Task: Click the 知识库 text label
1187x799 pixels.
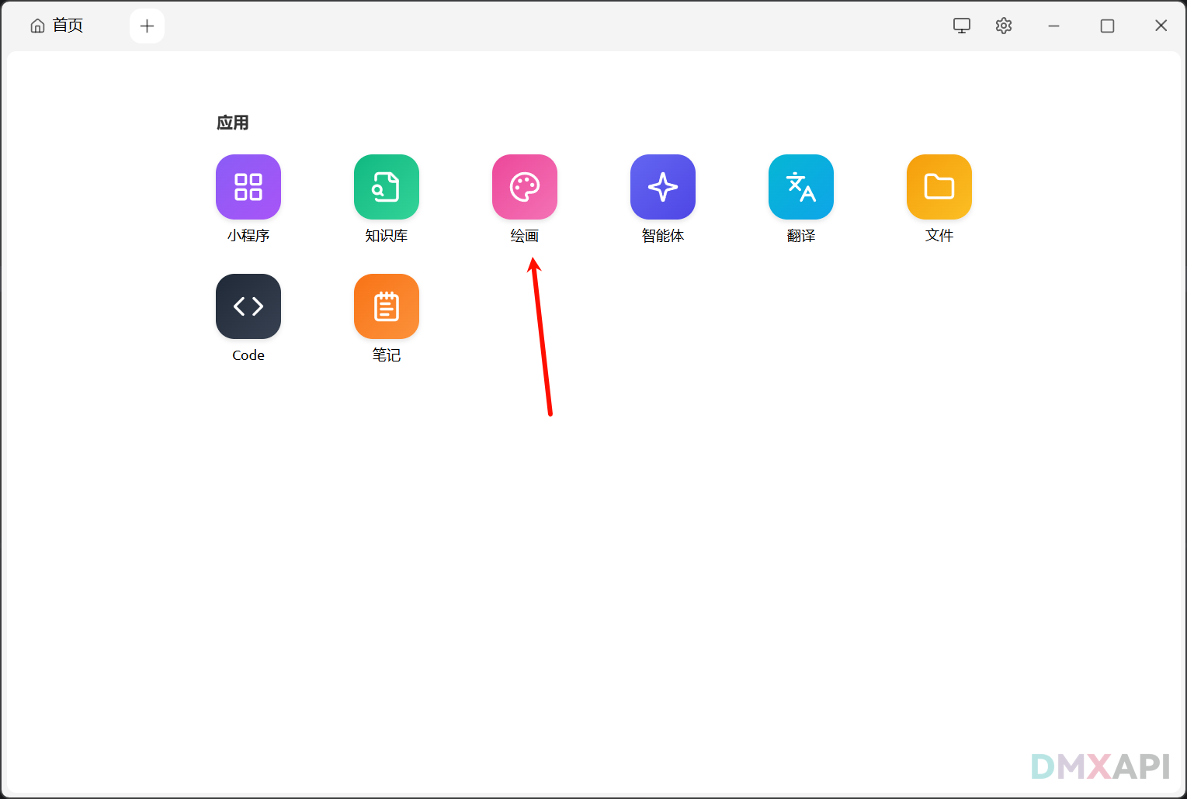Action: pos(387,236)
